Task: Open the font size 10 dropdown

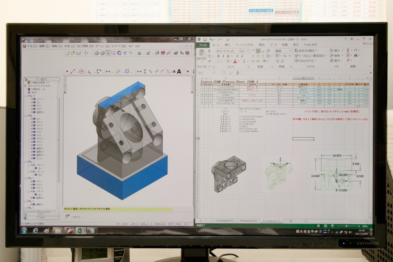Action: coord(248,51)
